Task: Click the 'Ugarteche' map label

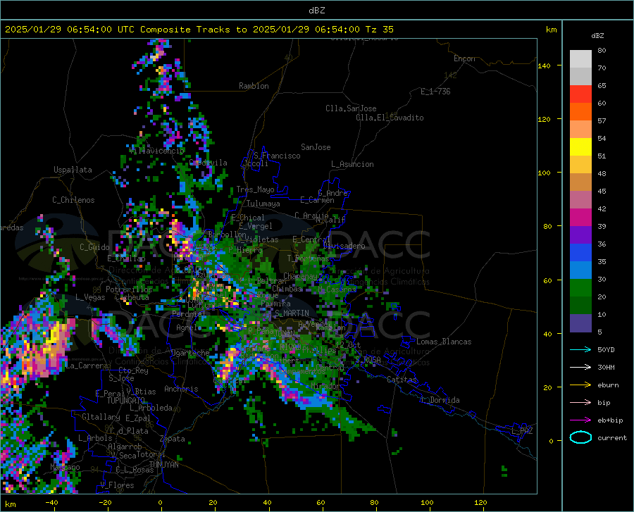Action: tap(190, 353)
